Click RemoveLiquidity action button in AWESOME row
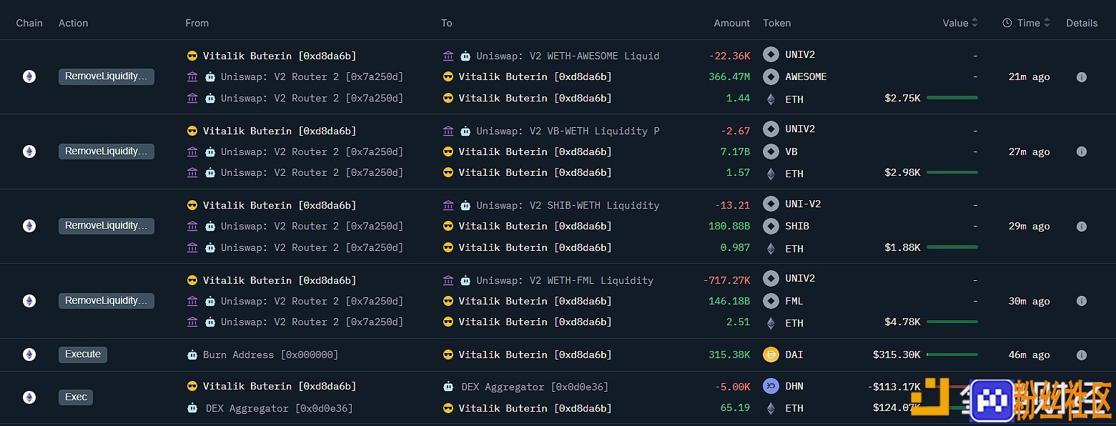 (107, 76)
